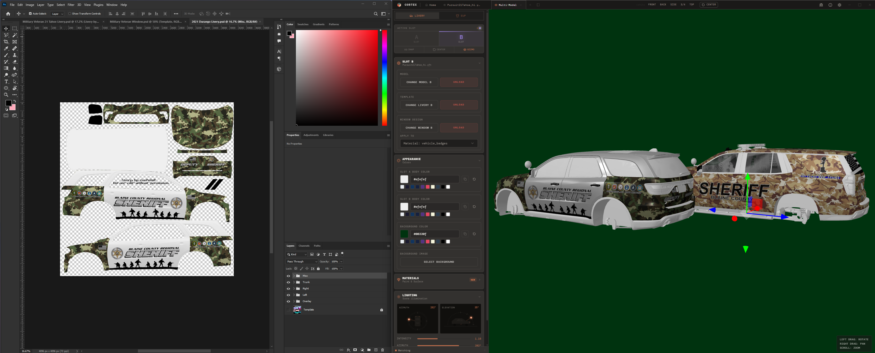Click the Cortex info icon

(830, 5)
